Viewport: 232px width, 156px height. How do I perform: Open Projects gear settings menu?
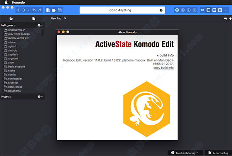tap(40, 97)
